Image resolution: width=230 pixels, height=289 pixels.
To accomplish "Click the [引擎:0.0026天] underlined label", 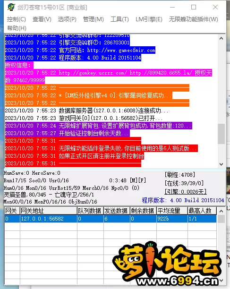I will point(186,192).
